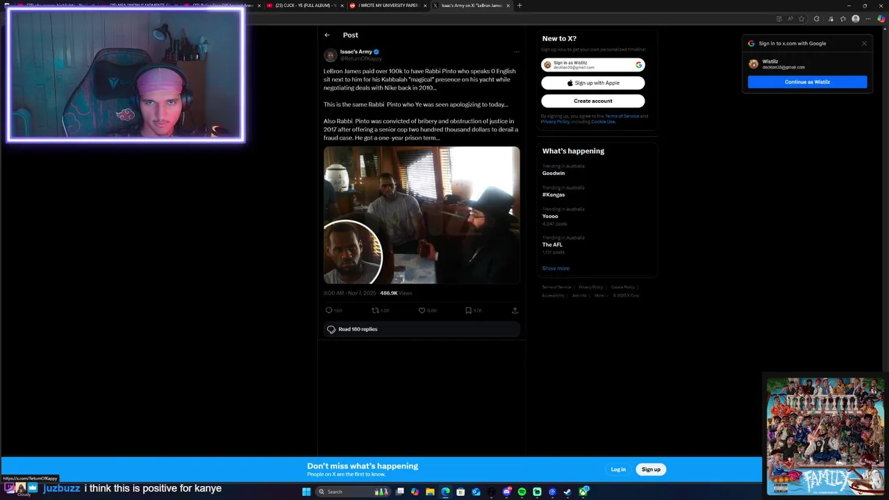889x500 pixels.
Task: Open Task View on the taskbar
Action: [399, 492]
